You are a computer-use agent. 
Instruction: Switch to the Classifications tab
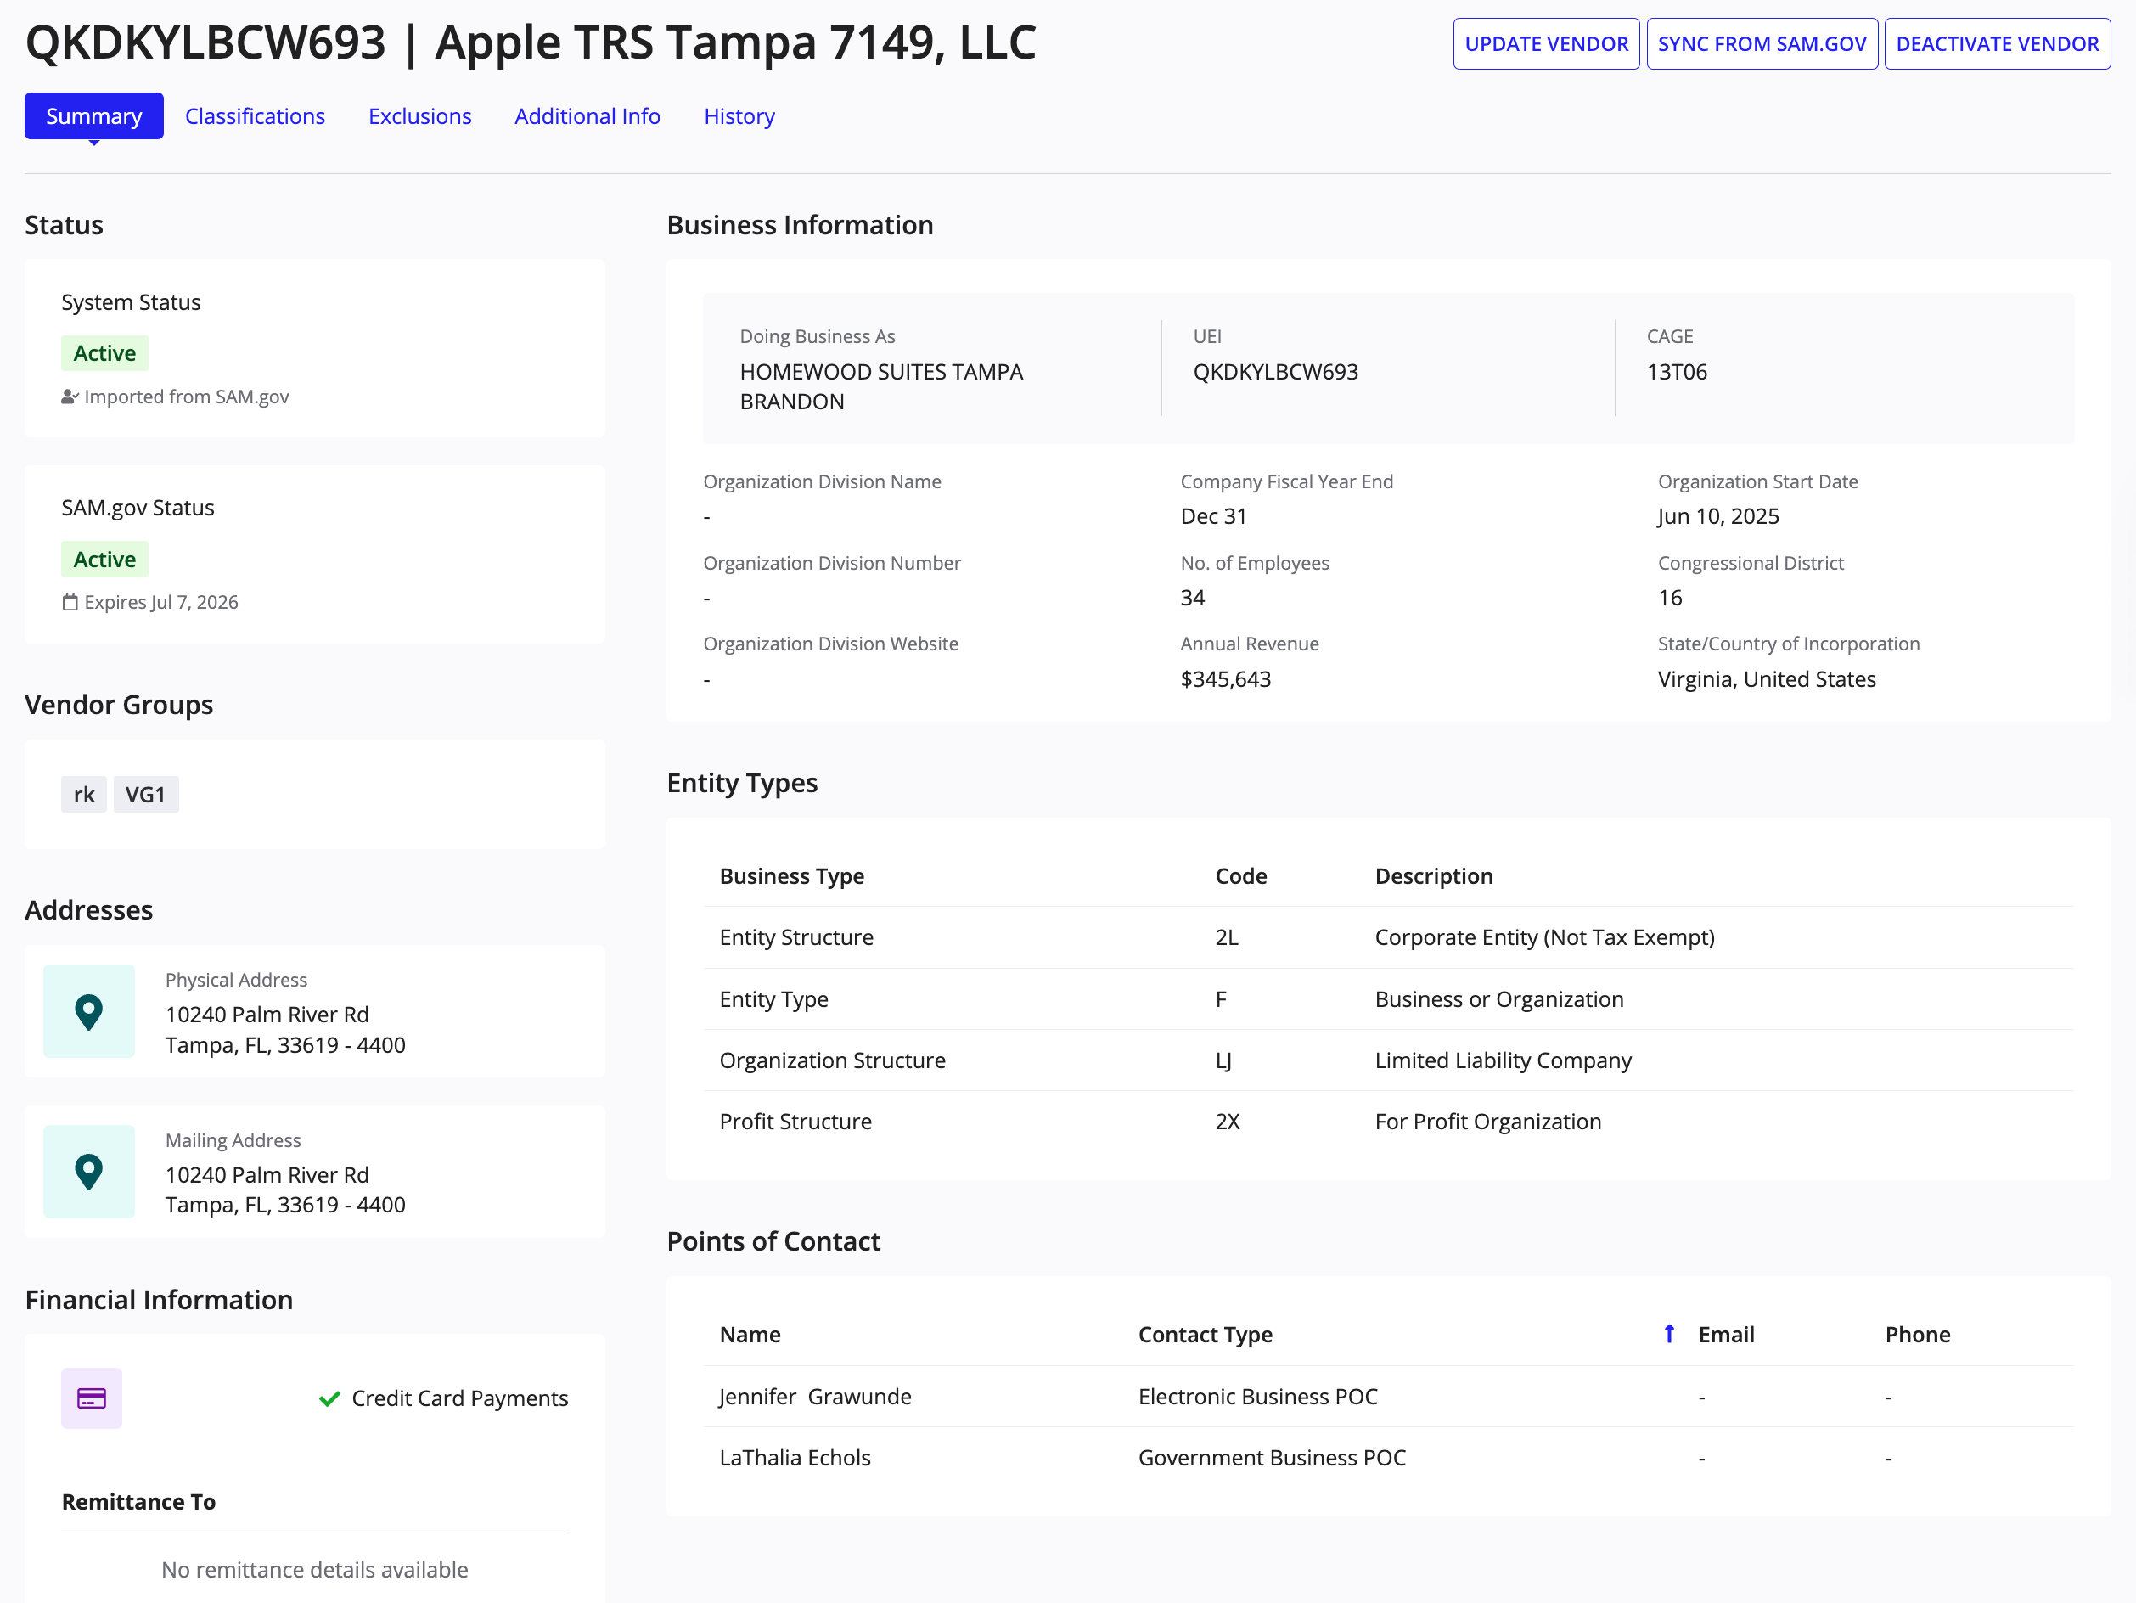tap(255, 115)
